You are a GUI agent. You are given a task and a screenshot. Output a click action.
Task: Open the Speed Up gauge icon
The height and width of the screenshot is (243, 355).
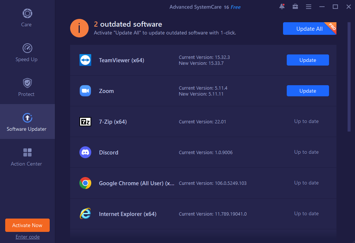pyautogui.click(x=27, y=48)
